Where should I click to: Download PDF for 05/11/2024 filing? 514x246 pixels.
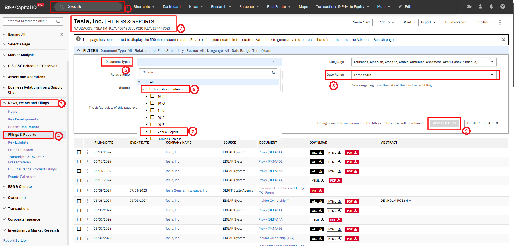tap(352, 171)
